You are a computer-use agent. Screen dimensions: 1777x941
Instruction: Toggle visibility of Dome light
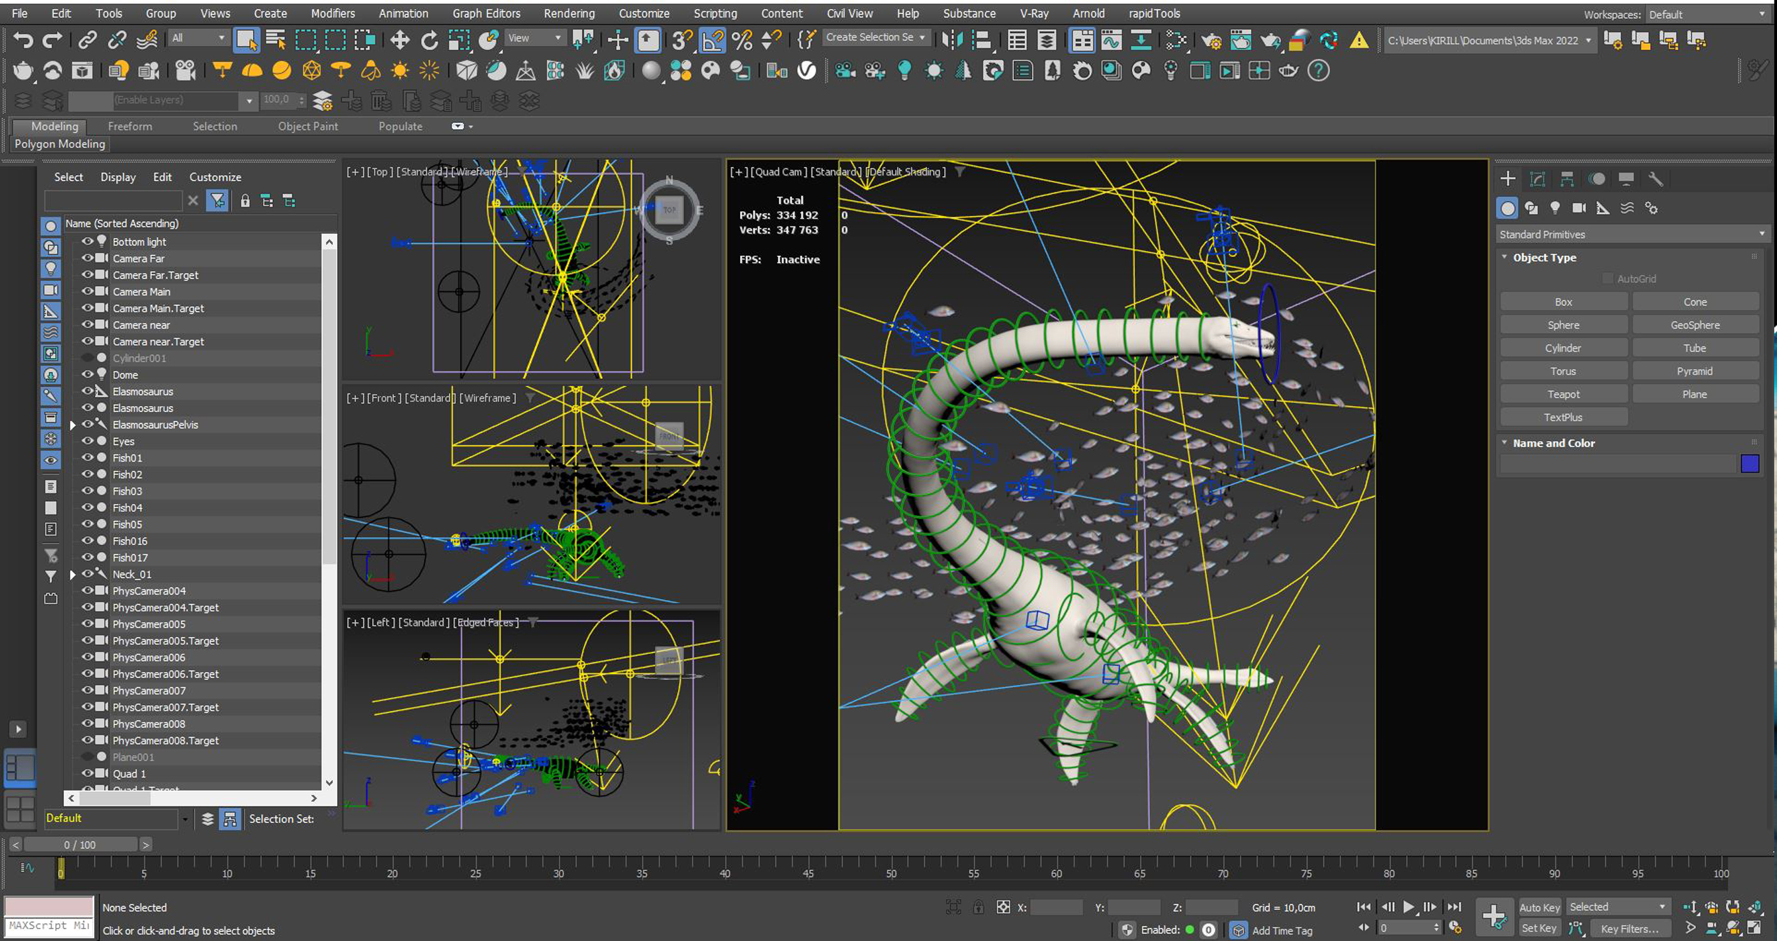point(88,375)
